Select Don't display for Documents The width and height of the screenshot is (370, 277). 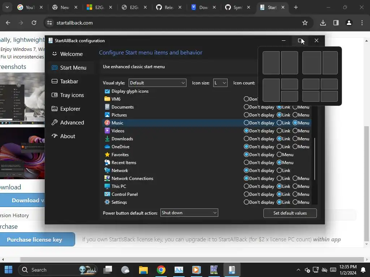[x=246, y=107]
